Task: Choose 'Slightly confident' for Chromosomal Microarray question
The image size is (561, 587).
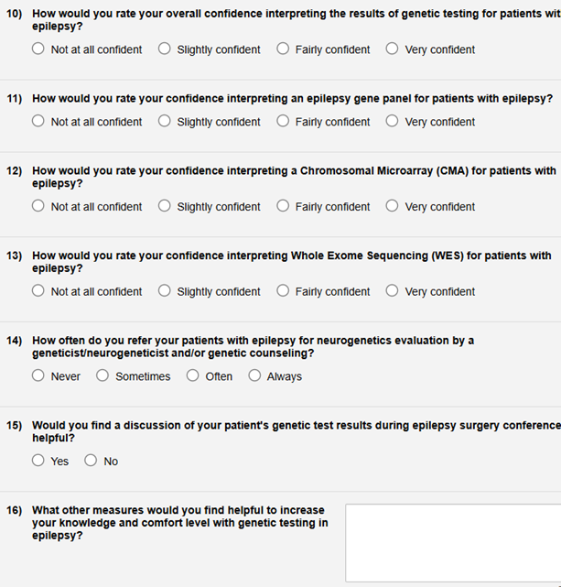Action: pos(165,207)
